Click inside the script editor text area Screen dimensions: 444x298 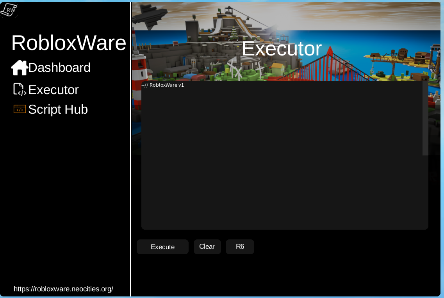click(285, 155)
